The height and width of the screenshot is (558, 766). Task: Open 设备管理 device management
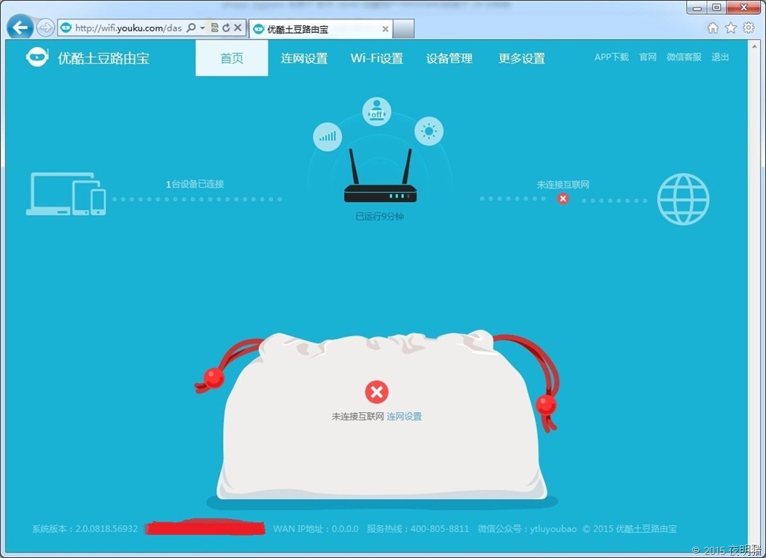coord(450,58)
